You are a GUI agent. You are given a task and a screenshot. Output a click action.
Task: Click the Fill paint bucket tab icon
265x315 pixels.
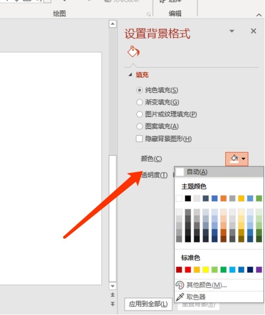pos(133,52)
